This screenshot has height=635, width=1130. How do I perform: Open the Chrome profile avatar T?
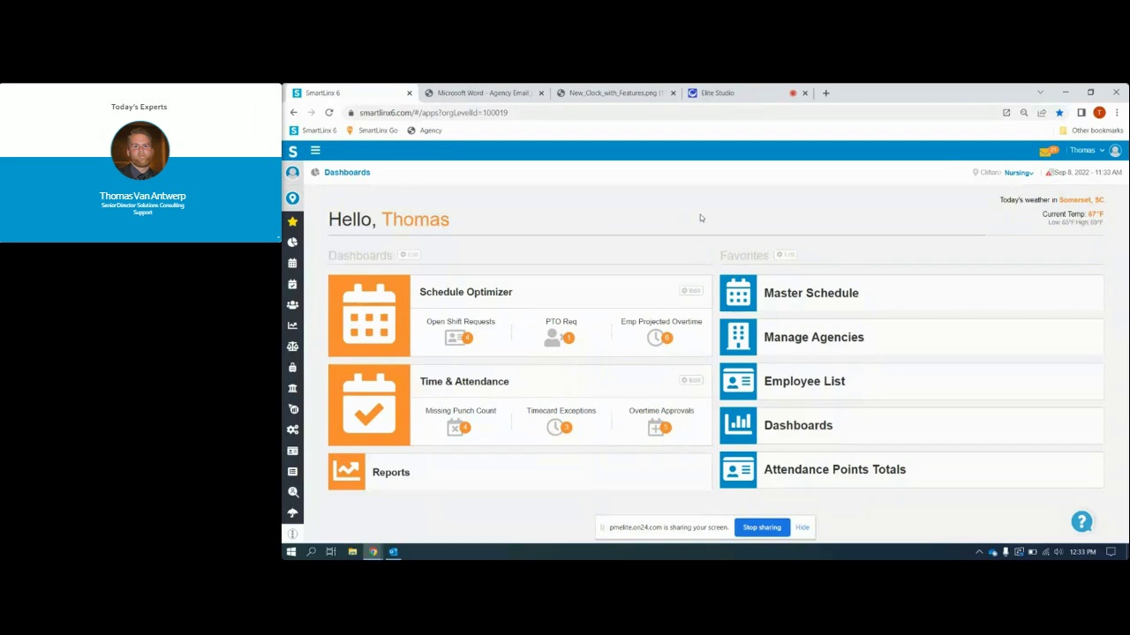coord(1099,113)
